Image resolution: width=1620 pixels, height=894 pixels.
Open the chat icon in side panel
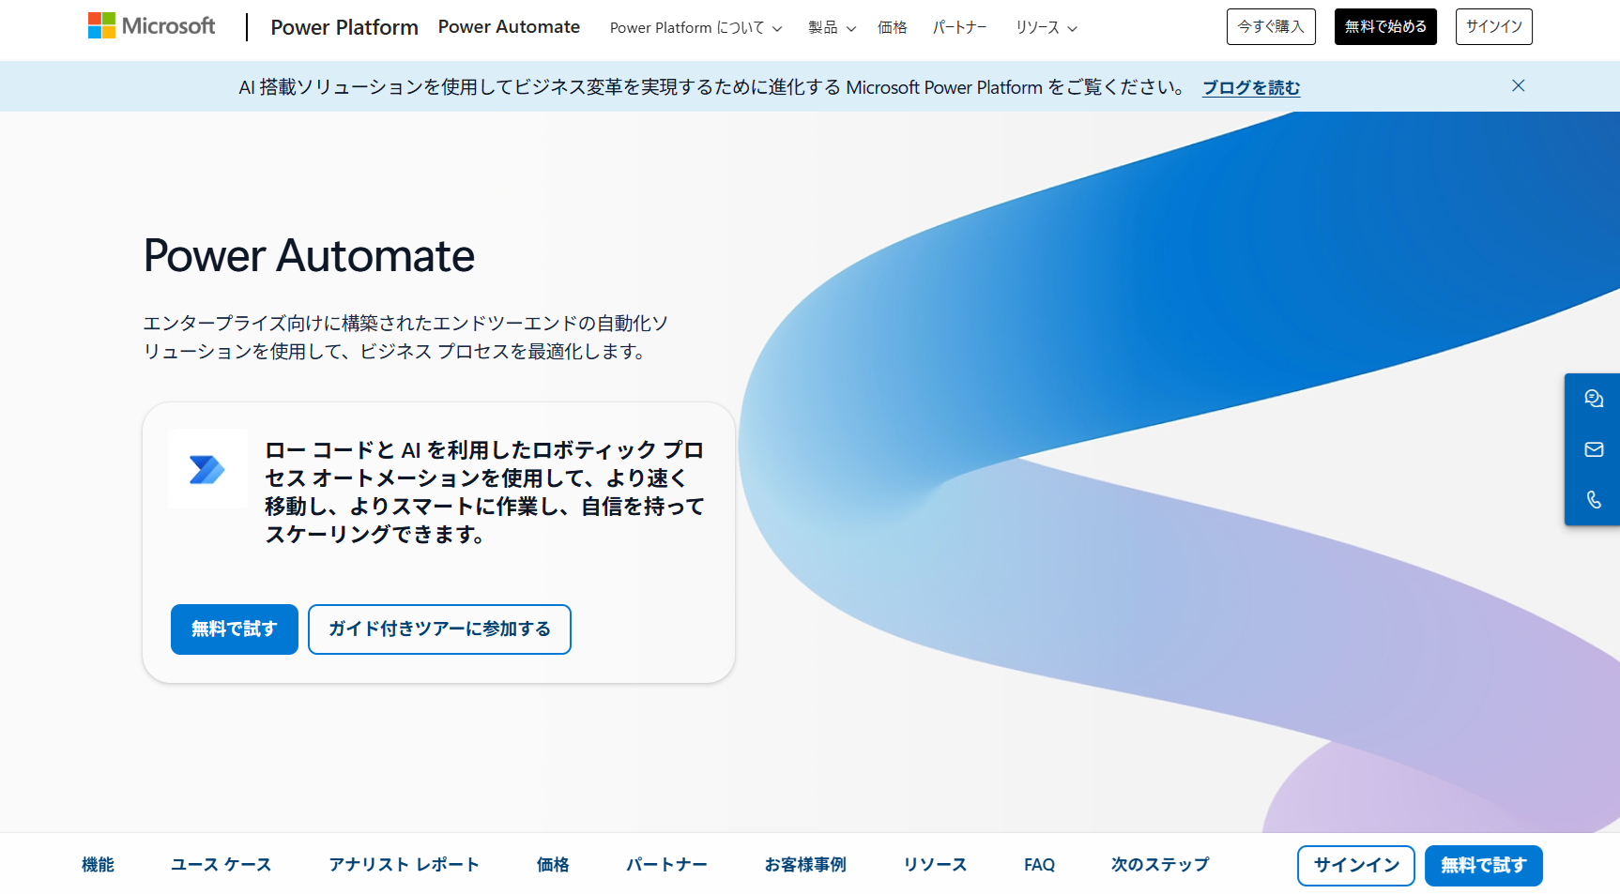click(1593, 399)
